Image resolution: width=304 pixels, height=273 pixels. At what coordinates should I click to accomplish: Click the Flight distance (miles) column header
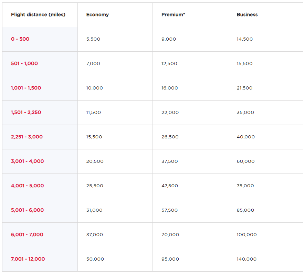click(x=38, y=15)
